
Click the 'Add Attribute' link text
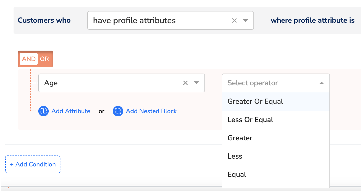[71, 111]
